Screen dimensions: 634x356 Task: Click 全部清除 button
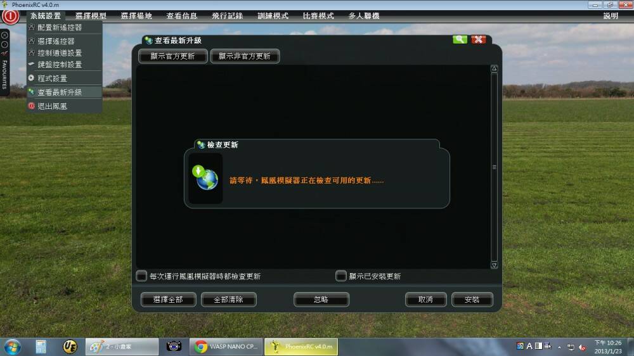pyautogui.click(x=228, y=300)
